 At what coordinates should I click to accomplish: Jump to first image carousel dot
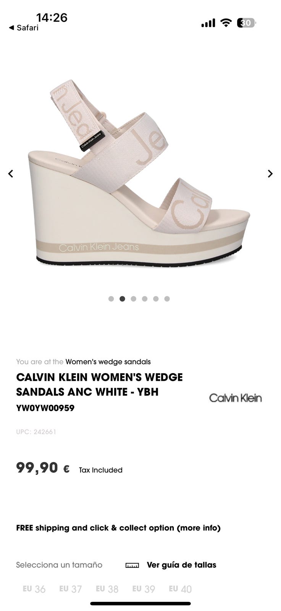click(x=111, y=299)
